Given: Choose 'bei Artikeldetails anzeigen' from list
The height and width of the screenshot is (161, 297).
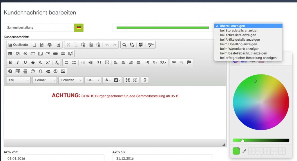Looking at the screenshot, I should pos(240,40).
